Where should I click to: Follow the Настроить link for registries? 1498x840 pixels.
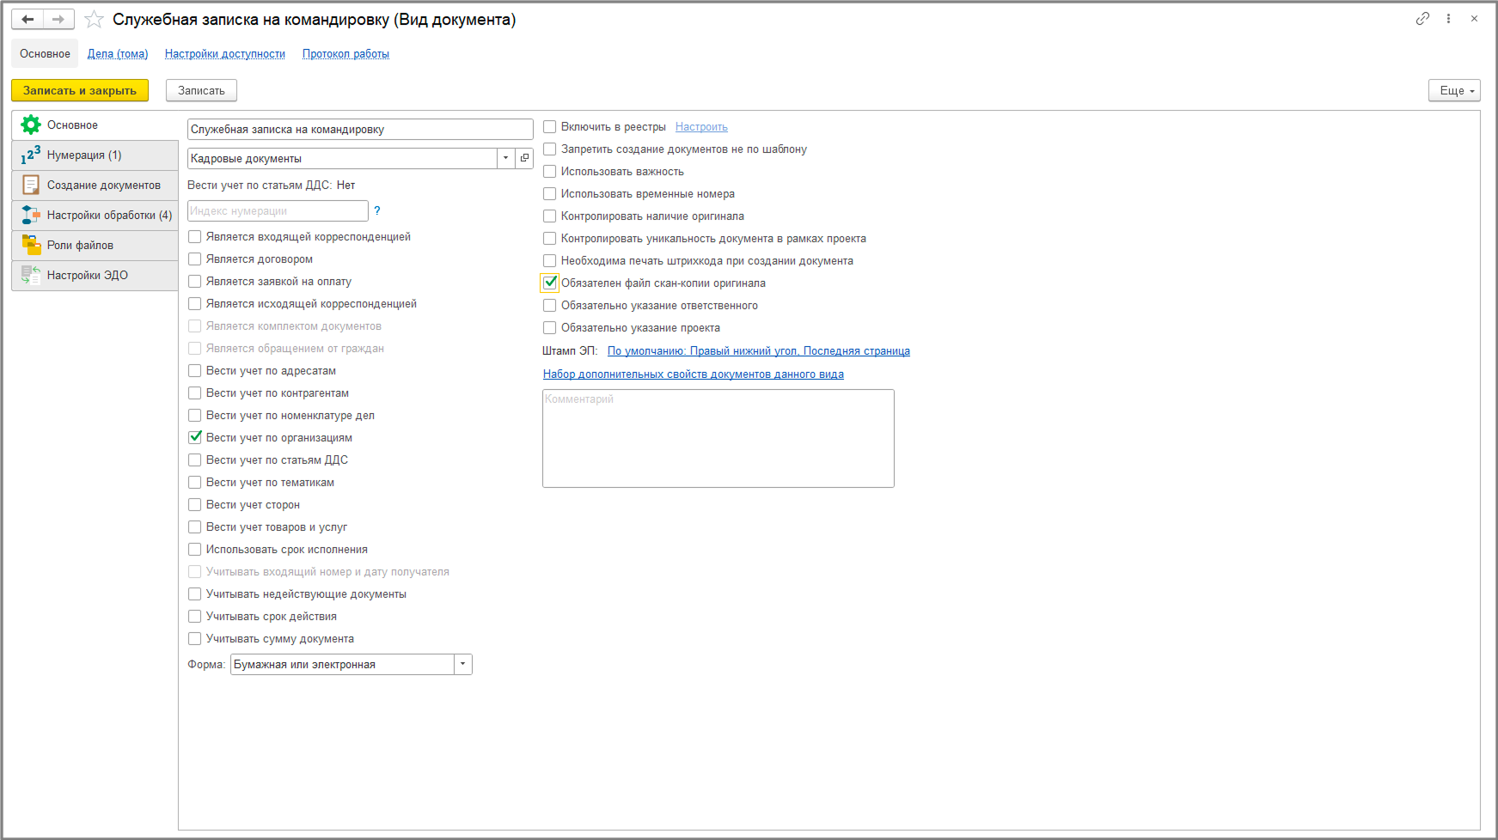701,127
